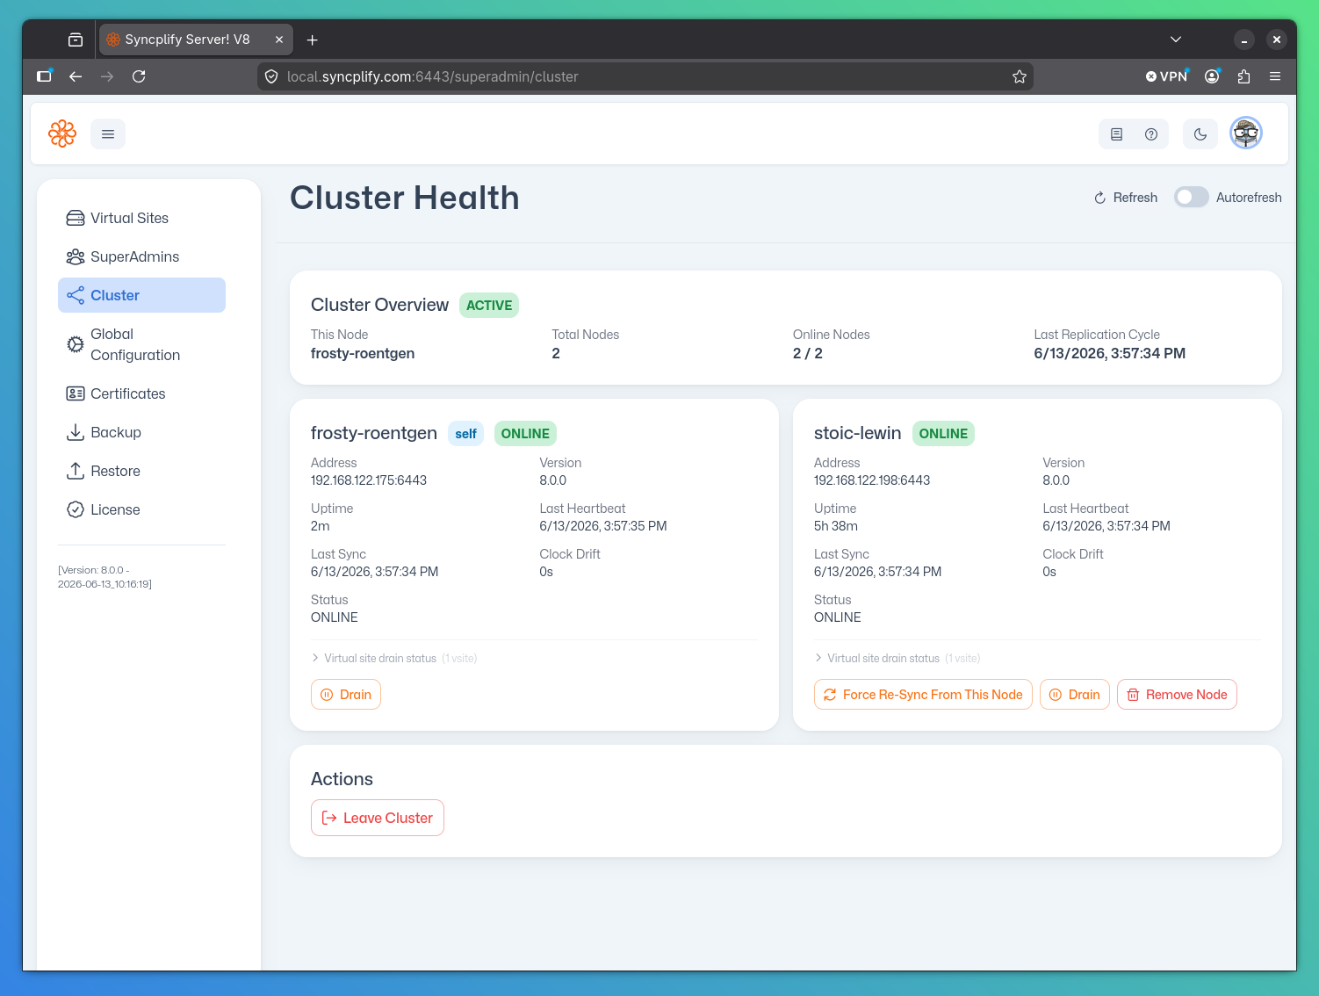Screen dimensions: 1319x996
Task: Expand stoic-lewin virtual site drain status
Action: 897,658
